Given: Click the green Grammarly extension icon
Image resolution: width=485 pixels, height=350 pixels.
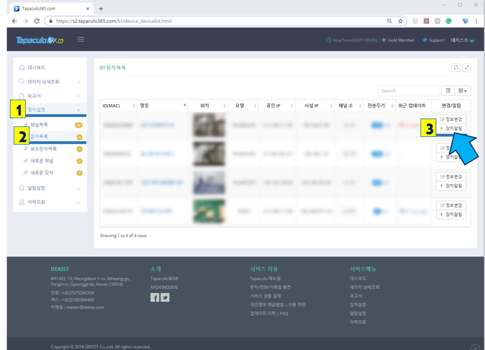Looking at the screenshot, I should pyautogui.click(x=448, y=21).
